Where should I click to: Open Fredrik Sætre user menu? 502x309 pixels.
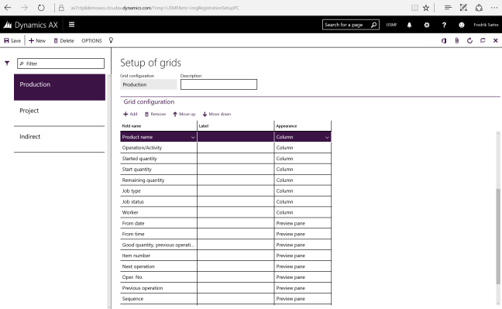(x=486, y=25)
